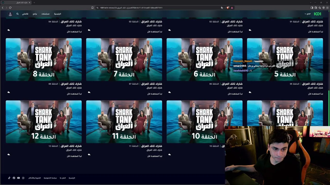Reload the page with the refresh icon

click(x=10, y=8)
